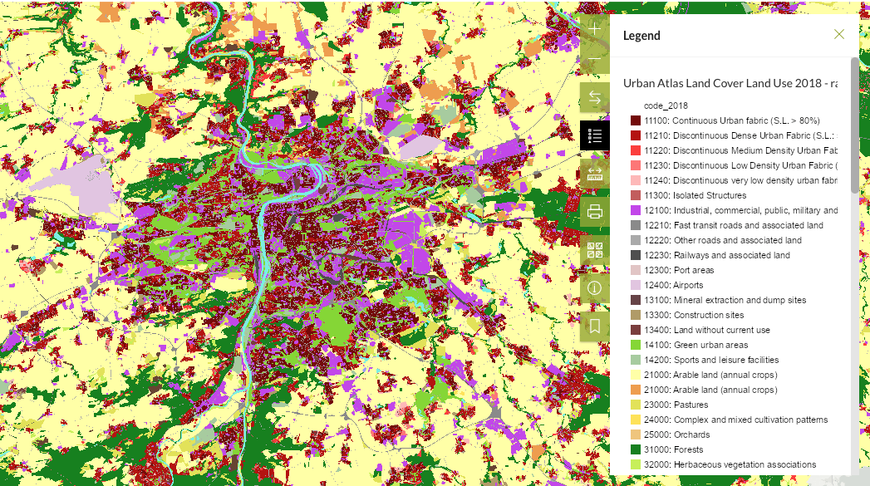Click the Legend panel vertical scrollbar
Image resolution: width=870 pixels, height=486 pixels.
click(x=854, y=125)
